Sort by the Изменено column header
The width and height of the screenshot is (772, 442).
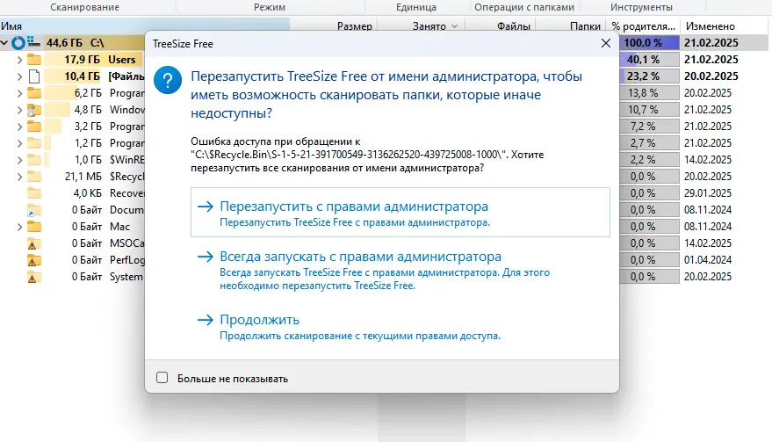711,26
